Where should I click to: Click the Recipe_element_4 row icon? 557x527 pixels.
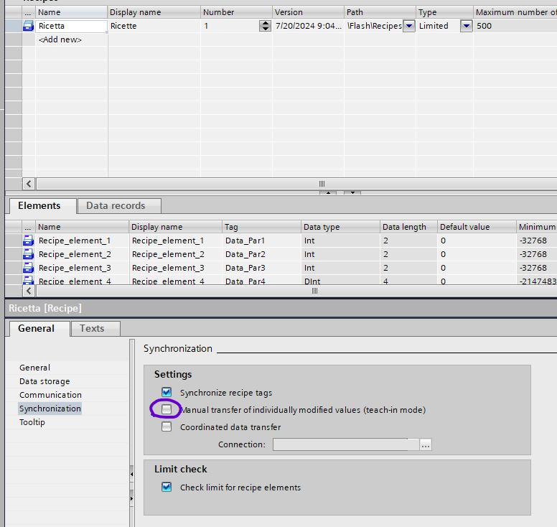point(28,281)
